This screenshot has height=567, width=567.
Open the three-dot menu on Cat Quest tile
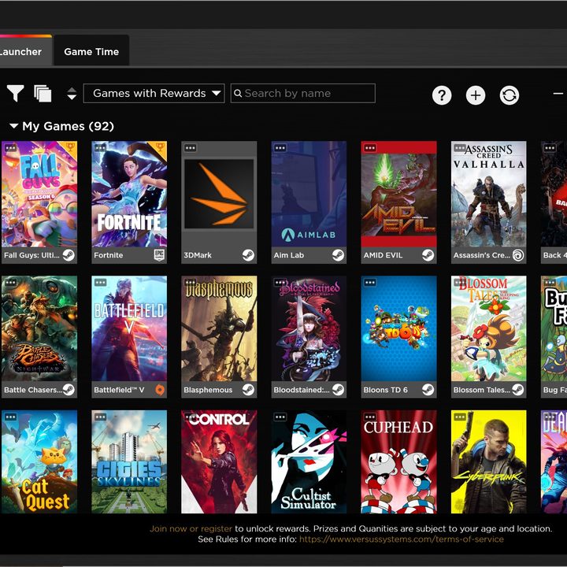click(x=10, y=417)
